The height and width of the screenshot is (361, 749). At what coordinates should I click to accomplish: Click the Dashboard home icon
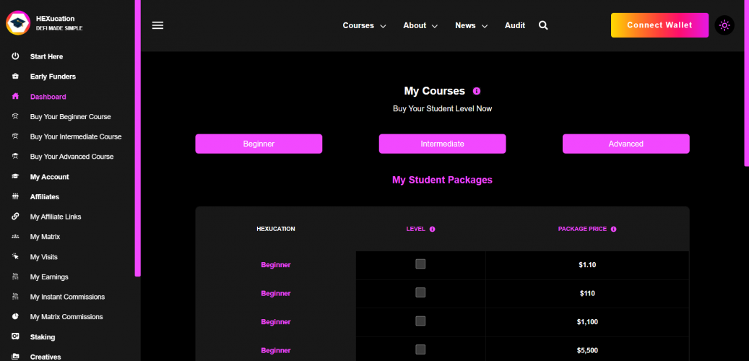[15, 97]
